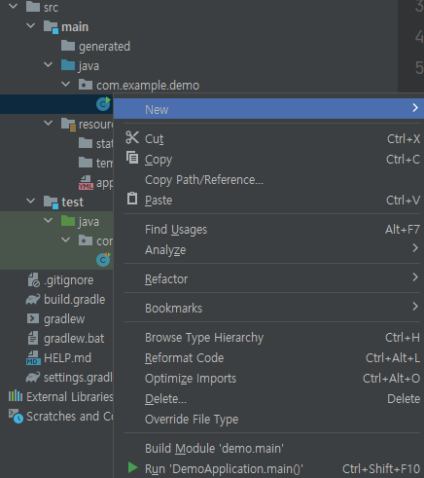Open the Bookmarks submenu
Viewport: 424px width, 478px height.
[x=268, y=308]
